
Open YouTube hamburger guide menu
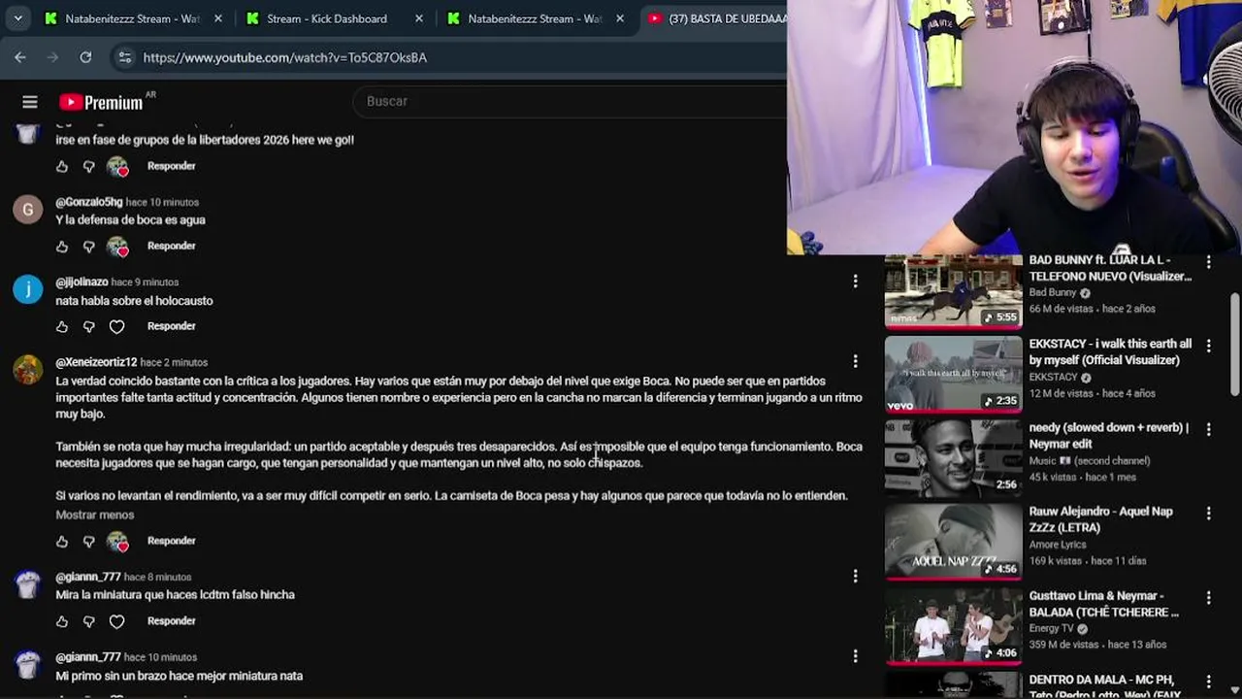click(x=30, y=102)
